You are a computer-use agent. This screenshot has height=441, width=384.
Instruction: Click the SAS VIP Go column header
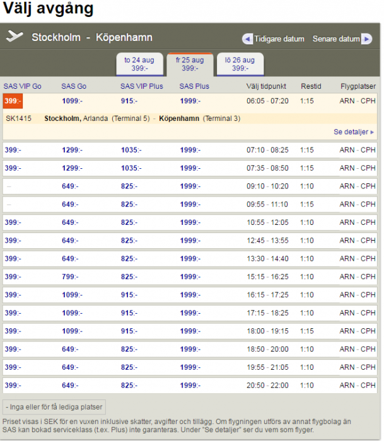(x=23, y=86)
